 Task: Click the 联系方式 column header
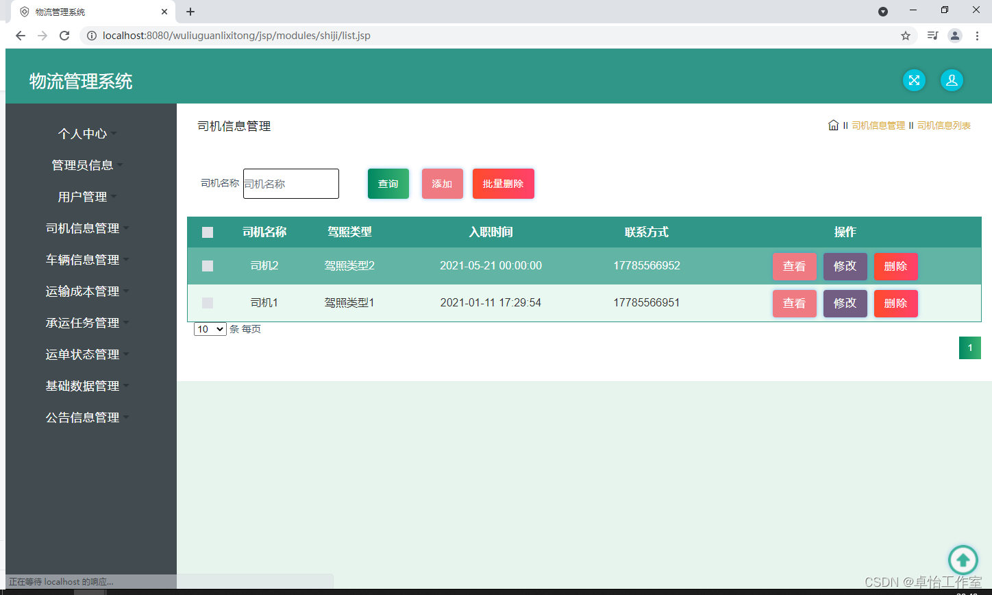[647, 232]
